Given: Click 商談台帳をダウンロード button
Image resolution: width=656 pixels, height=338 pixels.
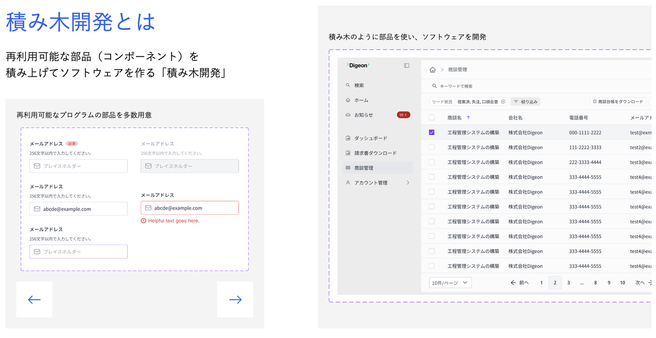Looking at the screenshot, I should point(618,101).
